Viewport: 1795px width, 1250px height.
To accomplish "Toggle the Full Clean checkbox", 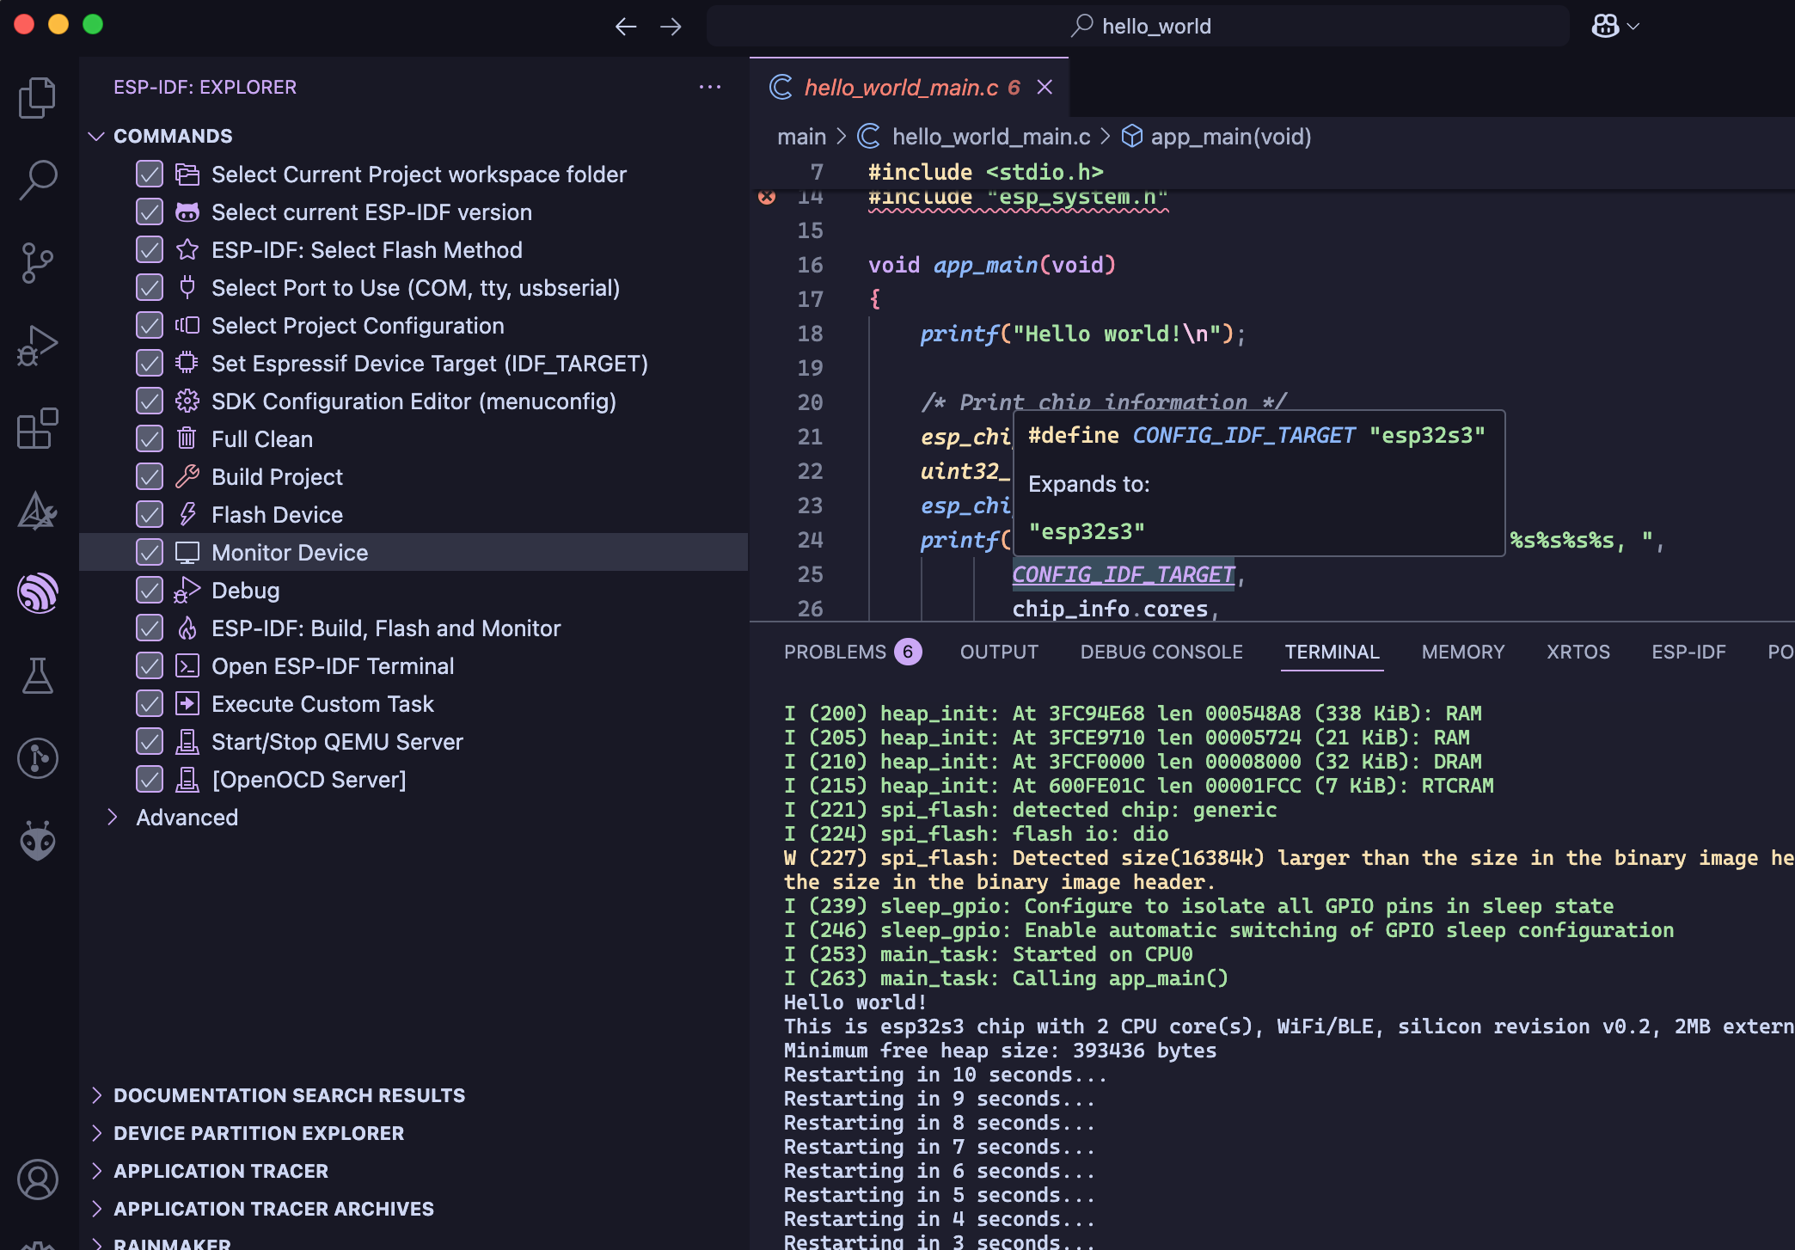I will point(150,439).
